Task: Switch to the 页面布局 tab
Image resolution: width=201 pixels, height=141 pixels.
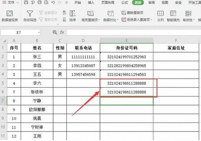Action: [x=108, y=2]
